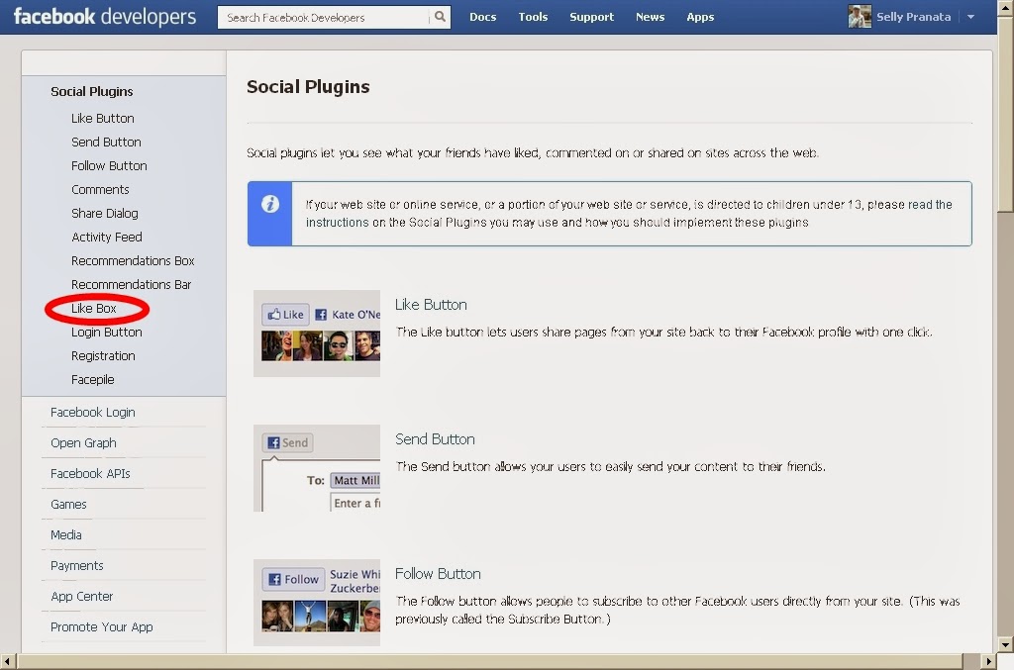
Task: Click the search magnifier icon
Action: click(440, 17)
